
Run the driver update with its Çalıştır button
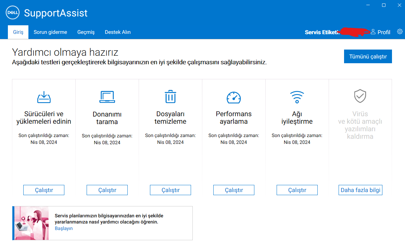[43, 190]
